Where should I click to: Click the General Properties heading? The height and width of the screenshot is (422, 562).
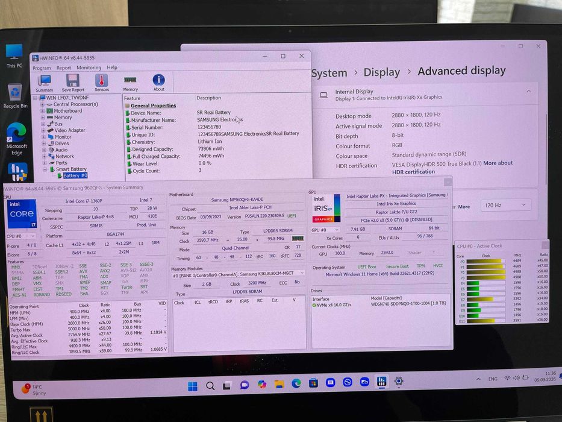pos(153,105)
